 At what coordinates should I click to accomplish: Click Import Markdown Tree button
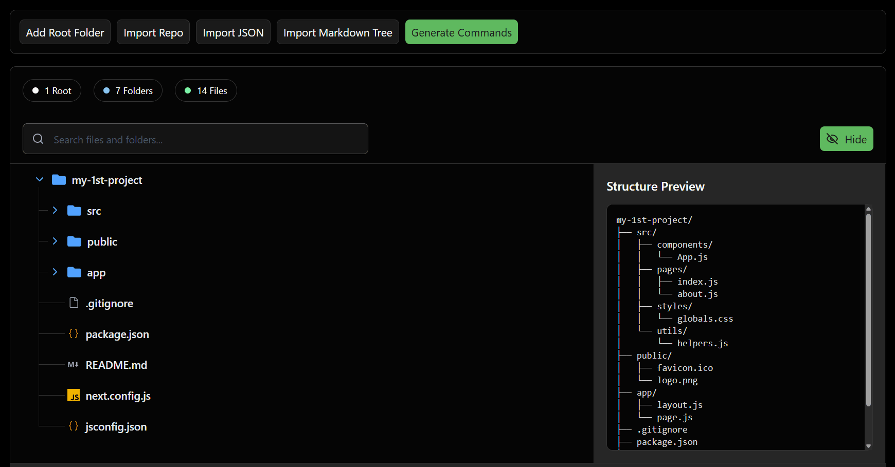click(x=337, y=32)
